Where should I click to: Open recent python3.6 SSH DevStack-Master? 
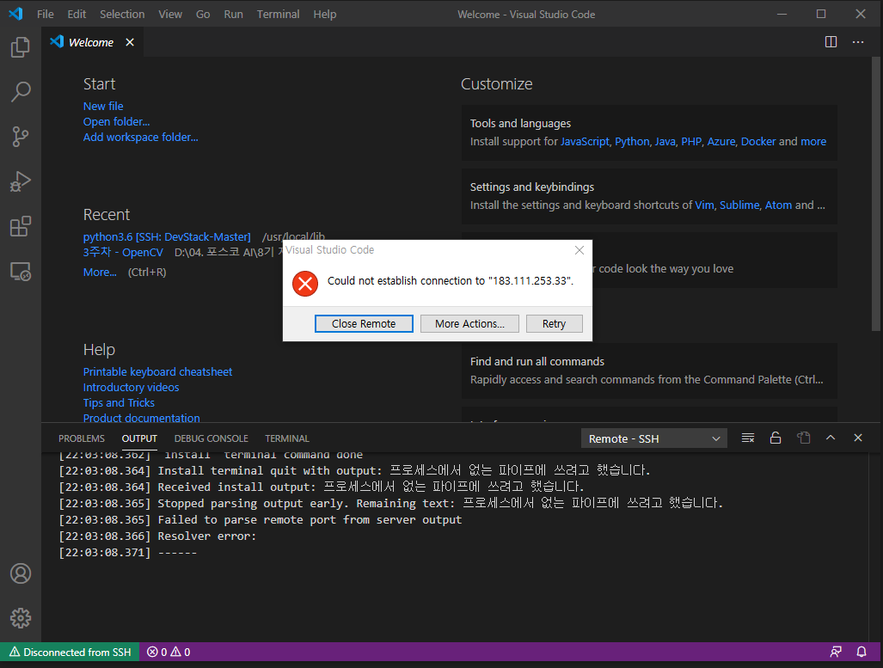pos(167,237)
